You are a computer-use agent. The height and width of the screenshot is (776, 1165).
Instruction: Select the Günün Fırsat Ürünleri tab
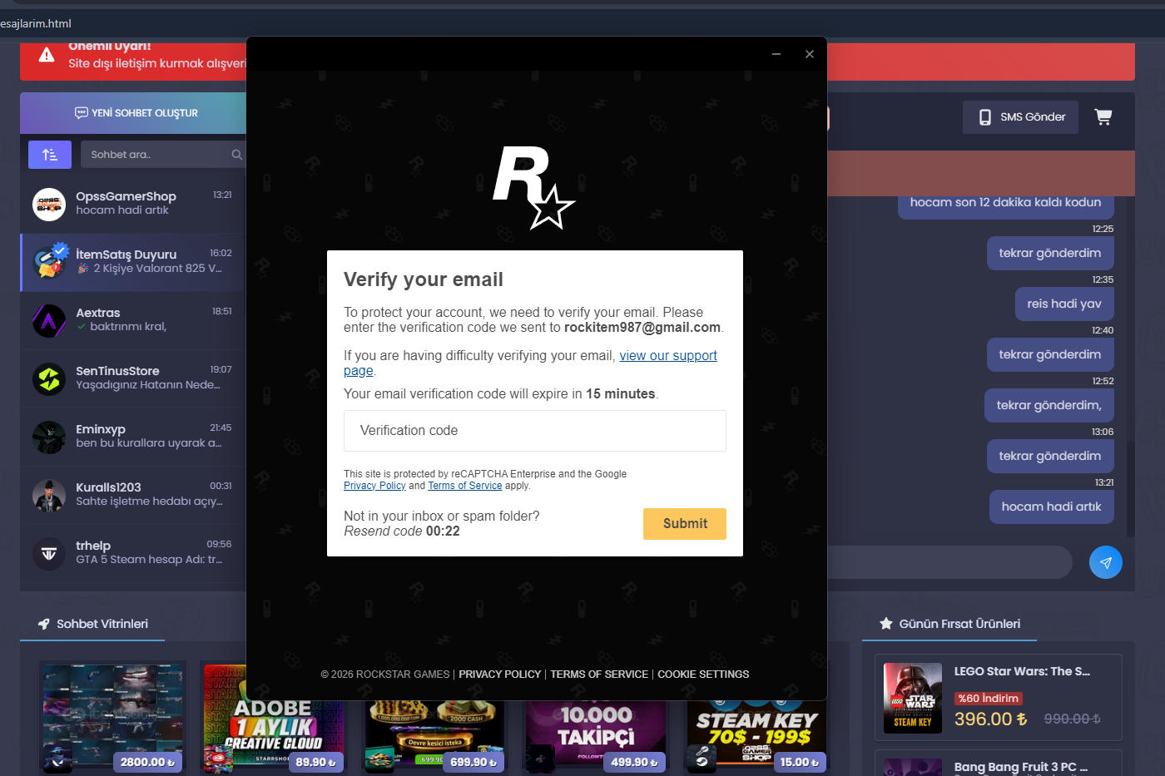coord(949,624)
